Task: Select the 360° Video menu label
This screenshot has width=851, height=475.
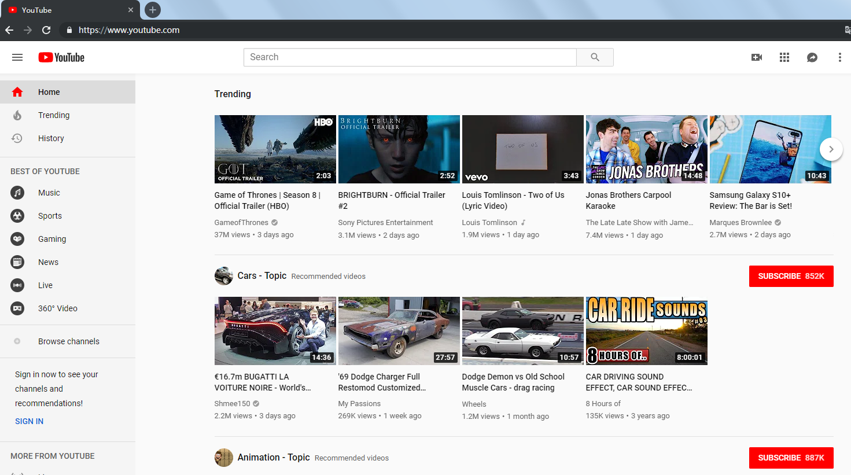Action: click(58, 308)
